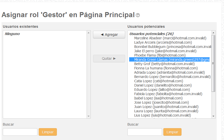Clear the existing users search with Limpiar
This screenshot has width=224, height=140.
pos(48,132)
